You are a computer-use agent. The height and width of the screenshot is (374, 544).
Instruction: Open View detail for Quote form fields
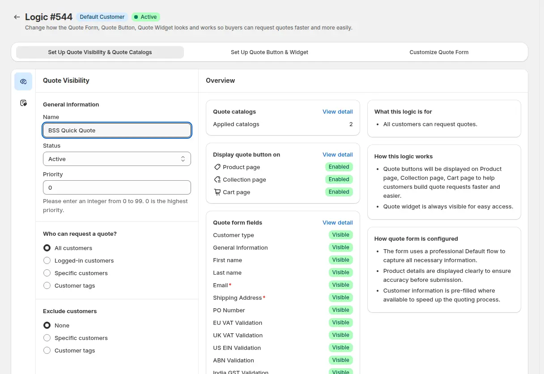pyautogui.click(x=337, y=222)
